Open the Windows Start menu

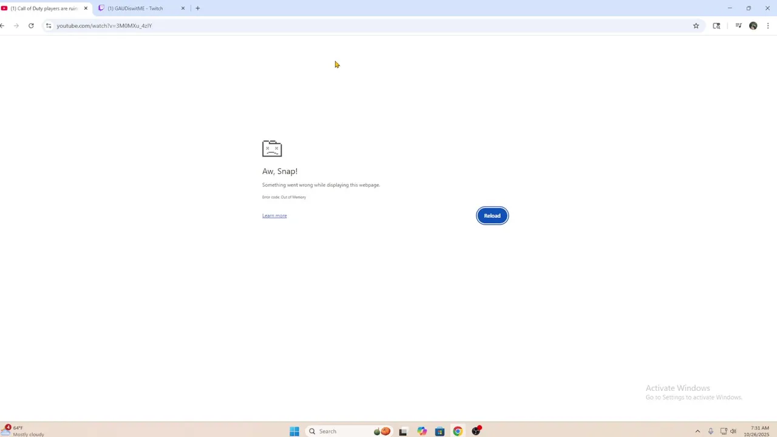294,432
